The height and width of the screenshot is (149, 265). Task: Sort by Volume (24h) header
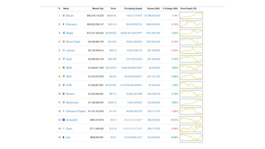coord(153,8)
